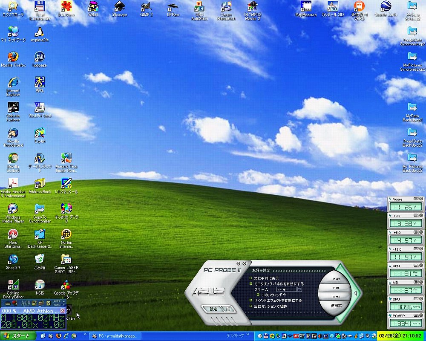Image resolution: width=426 pixels, height=341 pixels.
Task: Click the explore2fs penguin icon
Action: tap(40, 34)
